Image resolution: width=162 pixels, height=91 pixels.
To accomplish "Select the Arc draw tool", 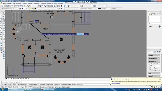I will (1, 23).
